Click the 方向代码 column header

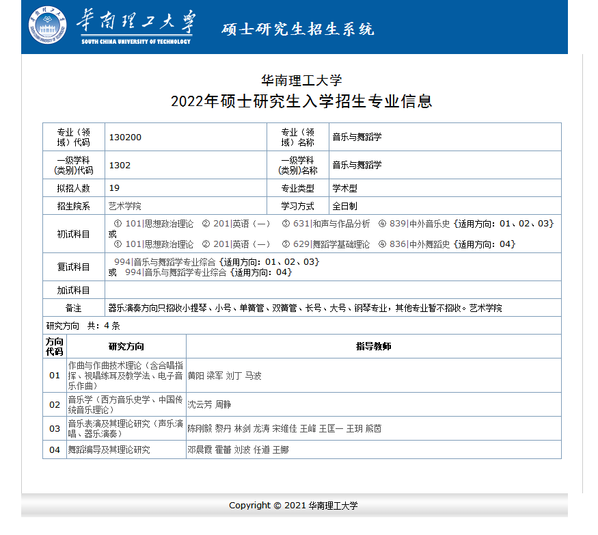pos(55,346)
